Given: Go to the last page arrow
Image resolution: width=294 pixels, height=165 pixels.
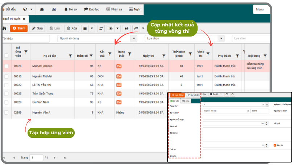Looking at the screenshot, I should pyautogui.click(x=65, y=158).
